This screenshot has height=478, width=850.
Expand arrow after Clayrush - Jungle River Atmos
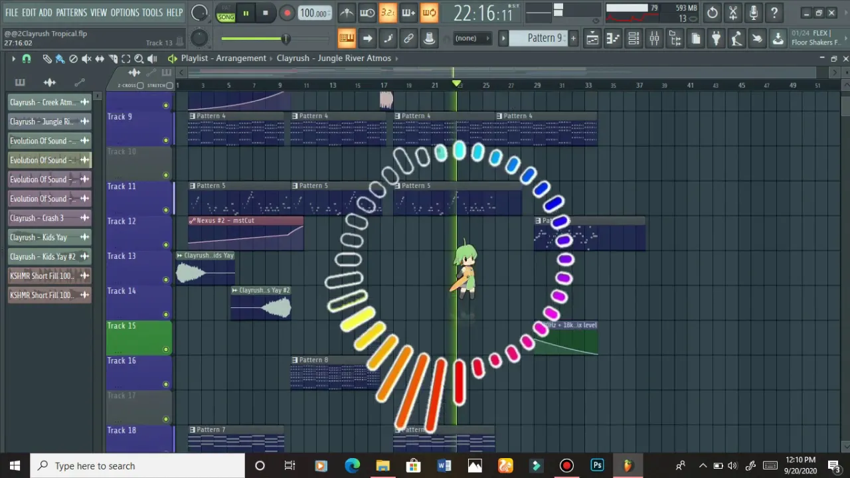[x=396, y=58]
